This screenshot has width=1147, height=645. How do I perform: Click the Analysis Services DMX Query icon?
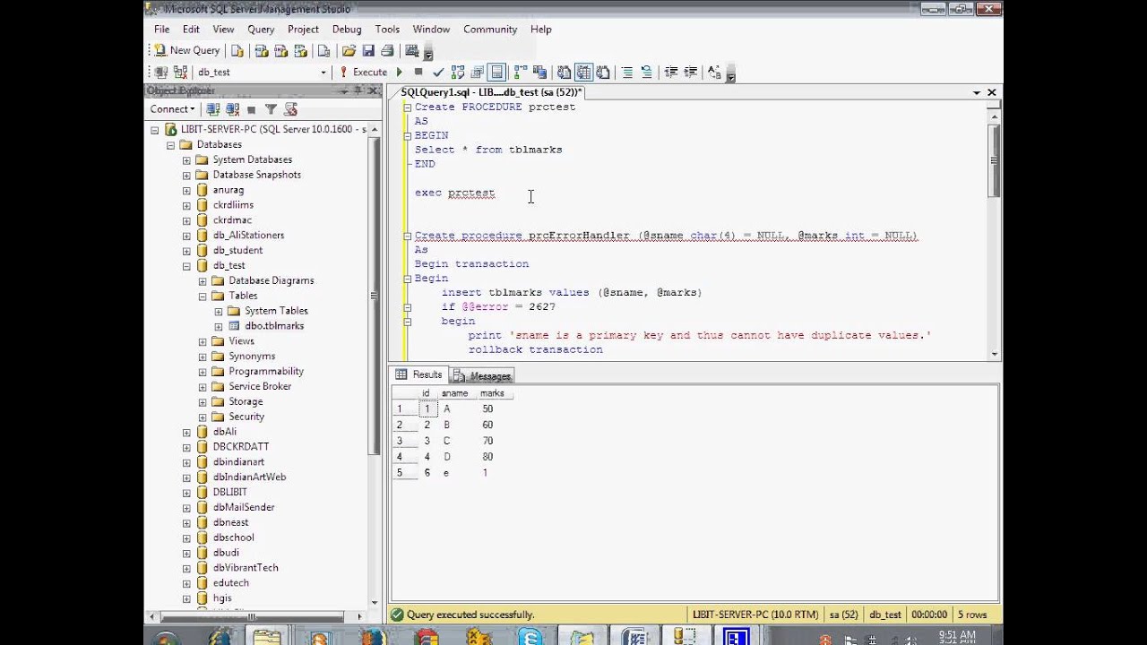(x=280, y=50)
